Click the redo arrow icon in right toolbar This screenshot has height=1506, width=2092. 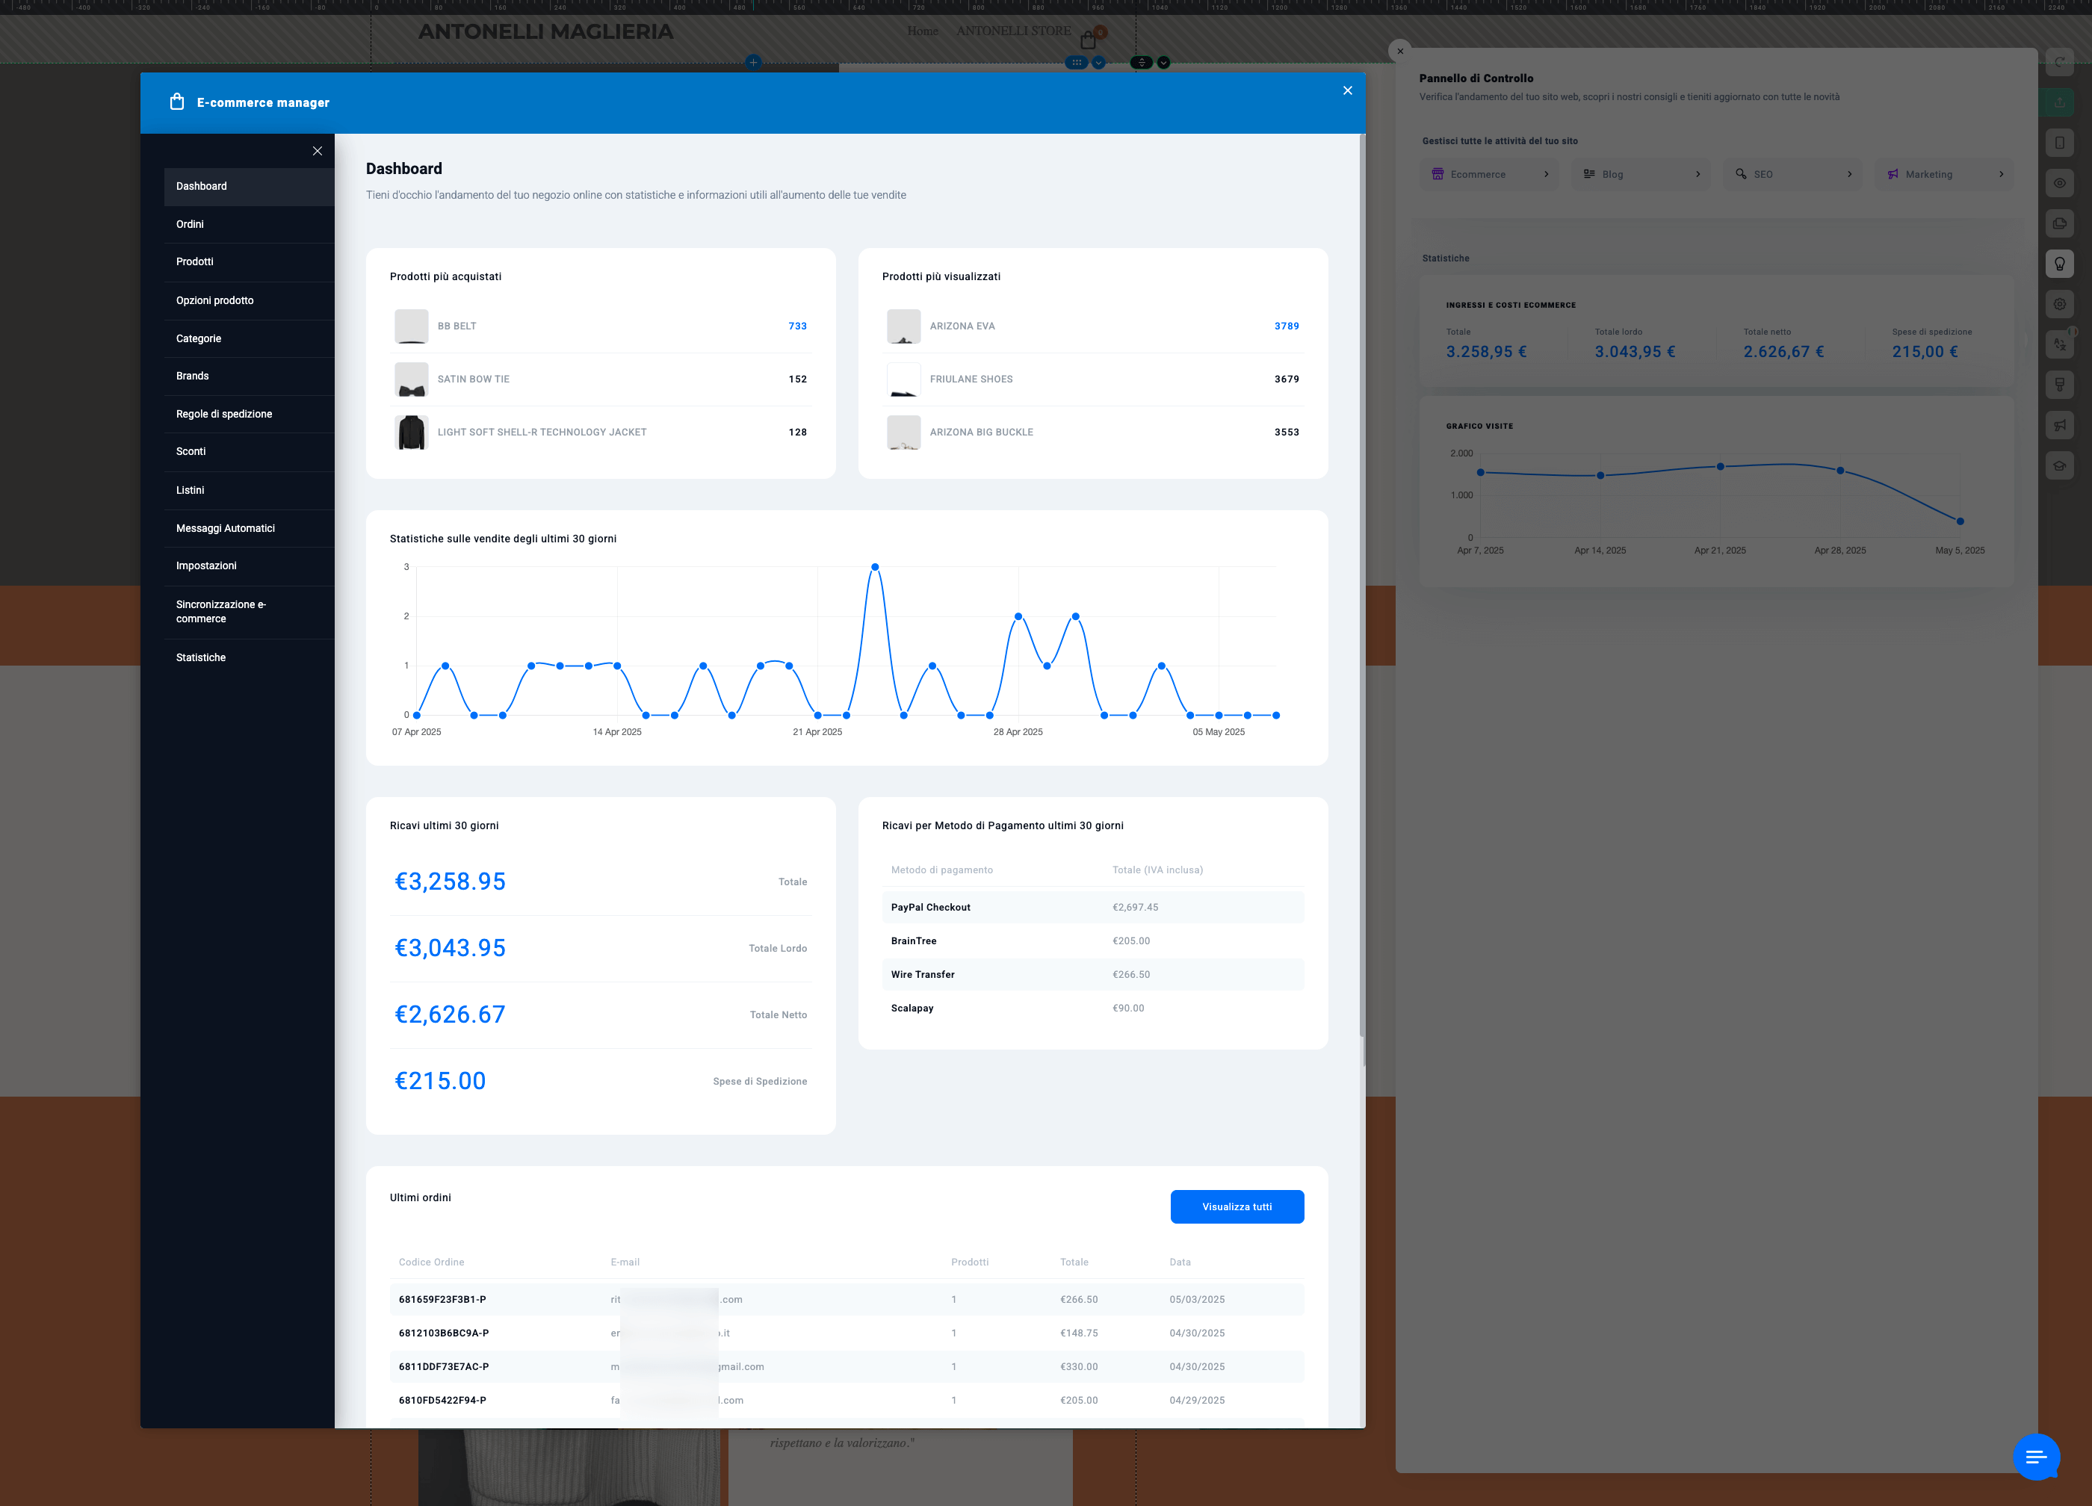pyautogui.click(x=2060, y=63)
